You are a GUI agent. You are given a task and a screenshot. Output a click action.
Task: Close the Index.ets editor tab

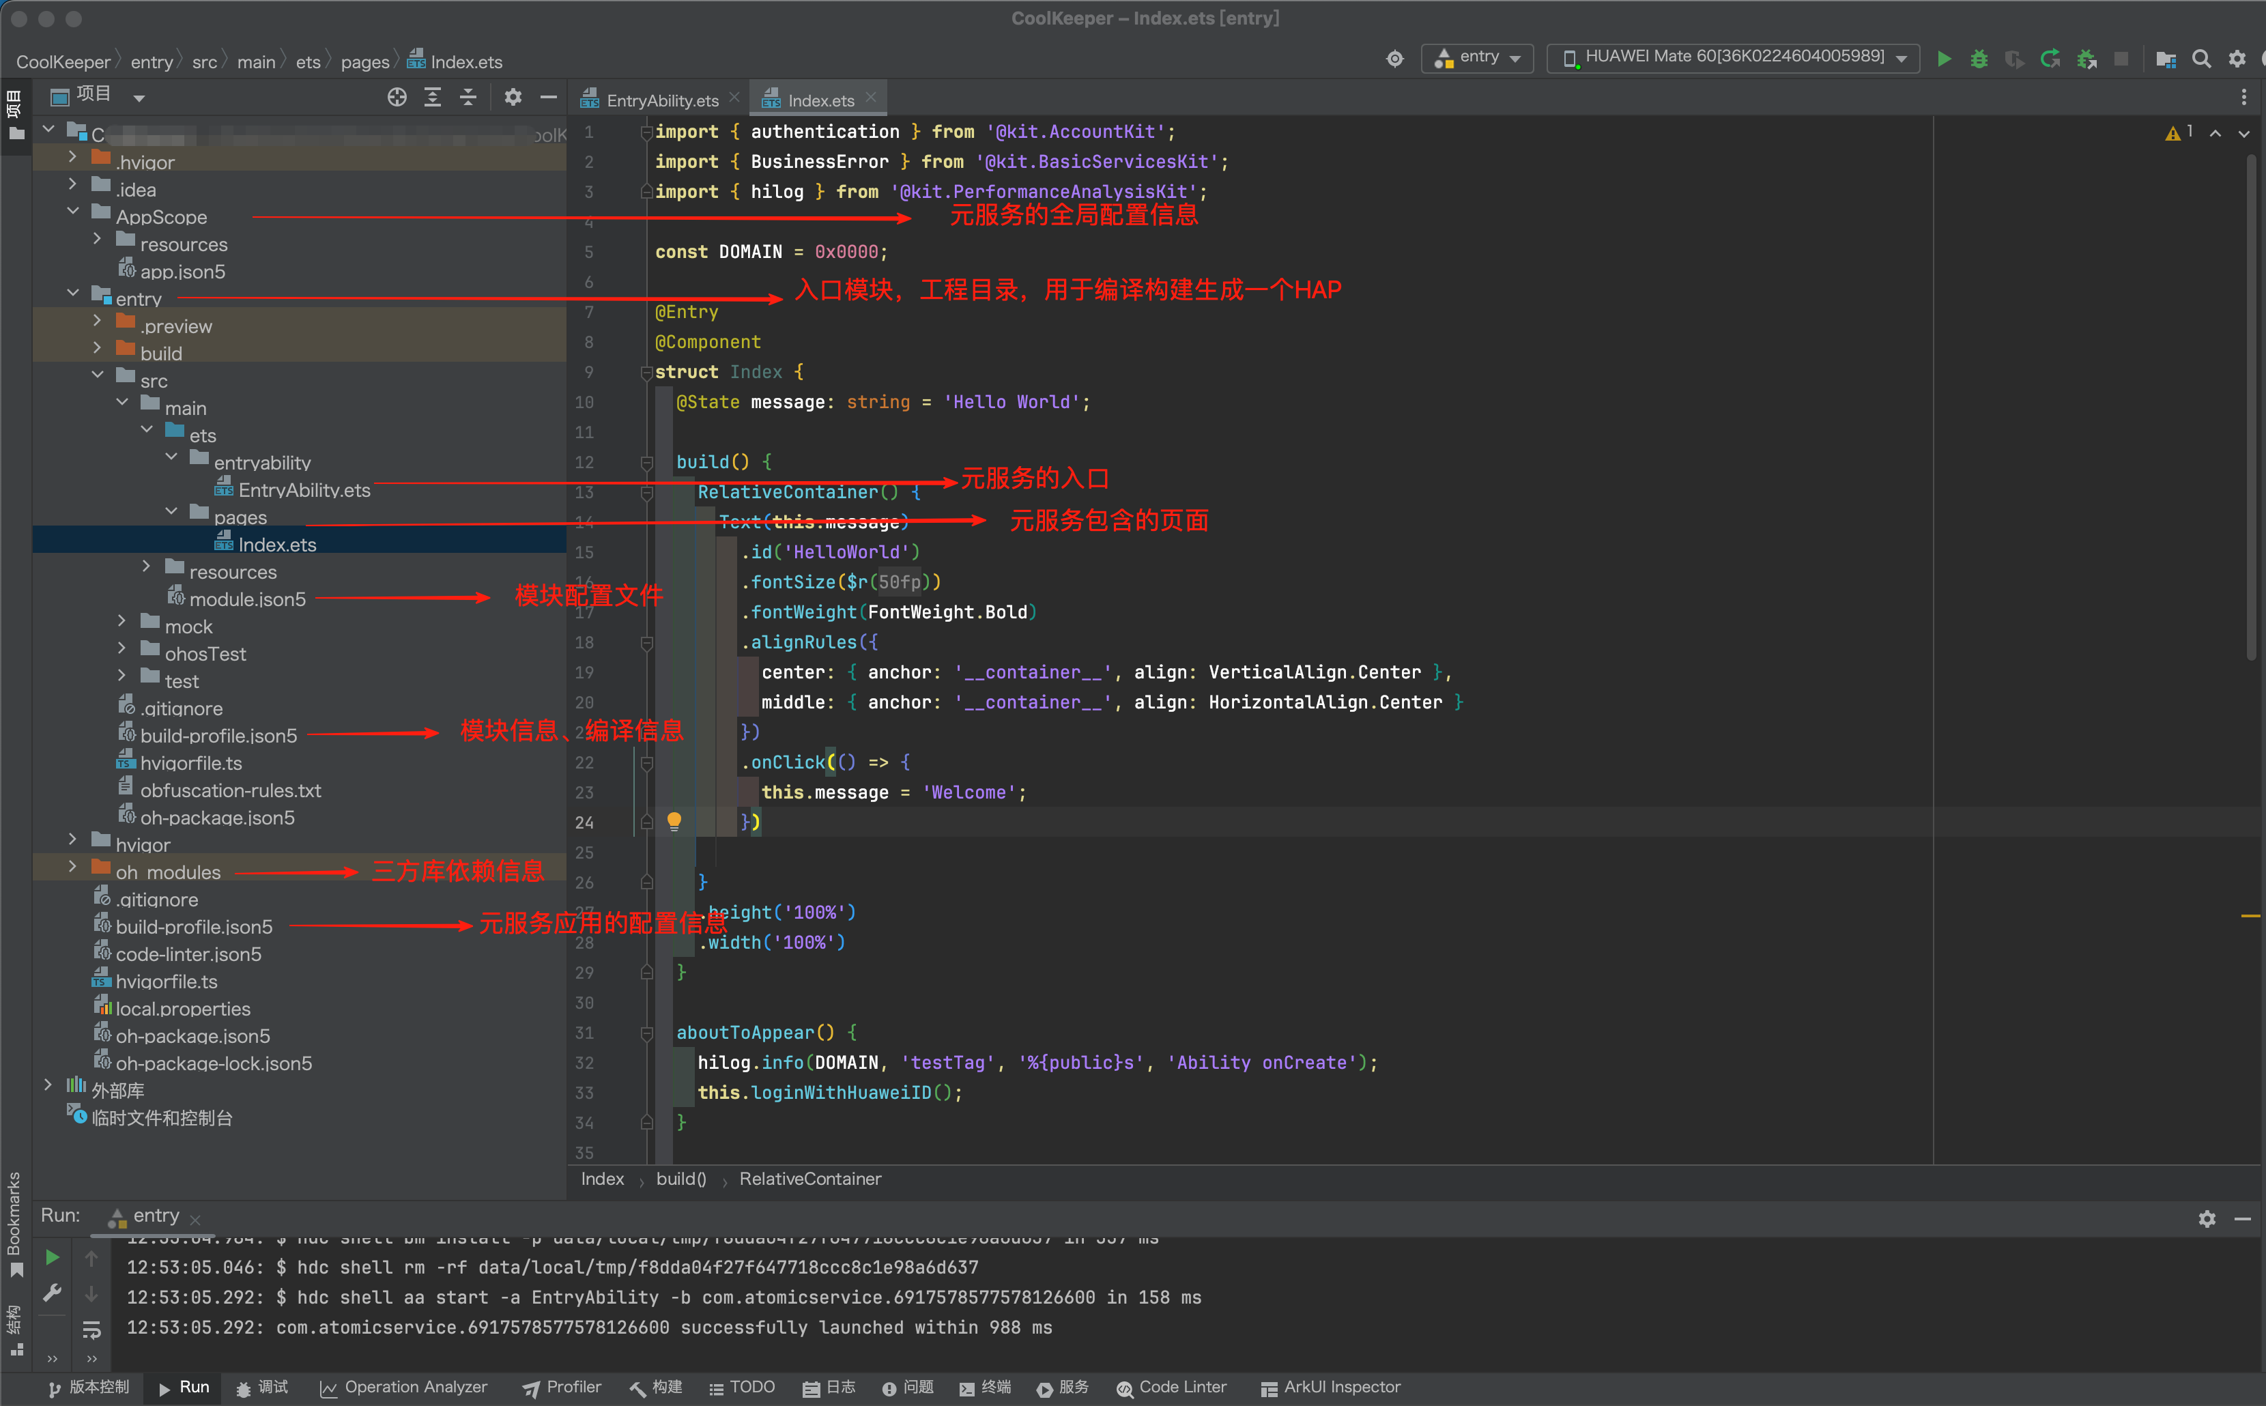[870, 98]
